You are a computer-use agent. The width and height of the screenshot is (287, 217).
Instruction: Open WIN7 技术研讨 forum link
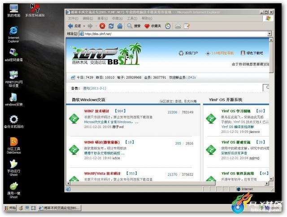[x=96, y=111]
